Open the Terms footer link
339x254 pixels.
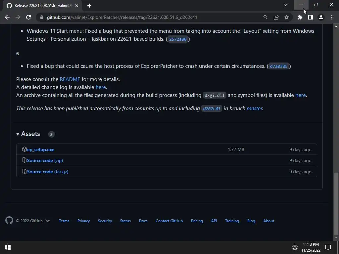point(64,221)
